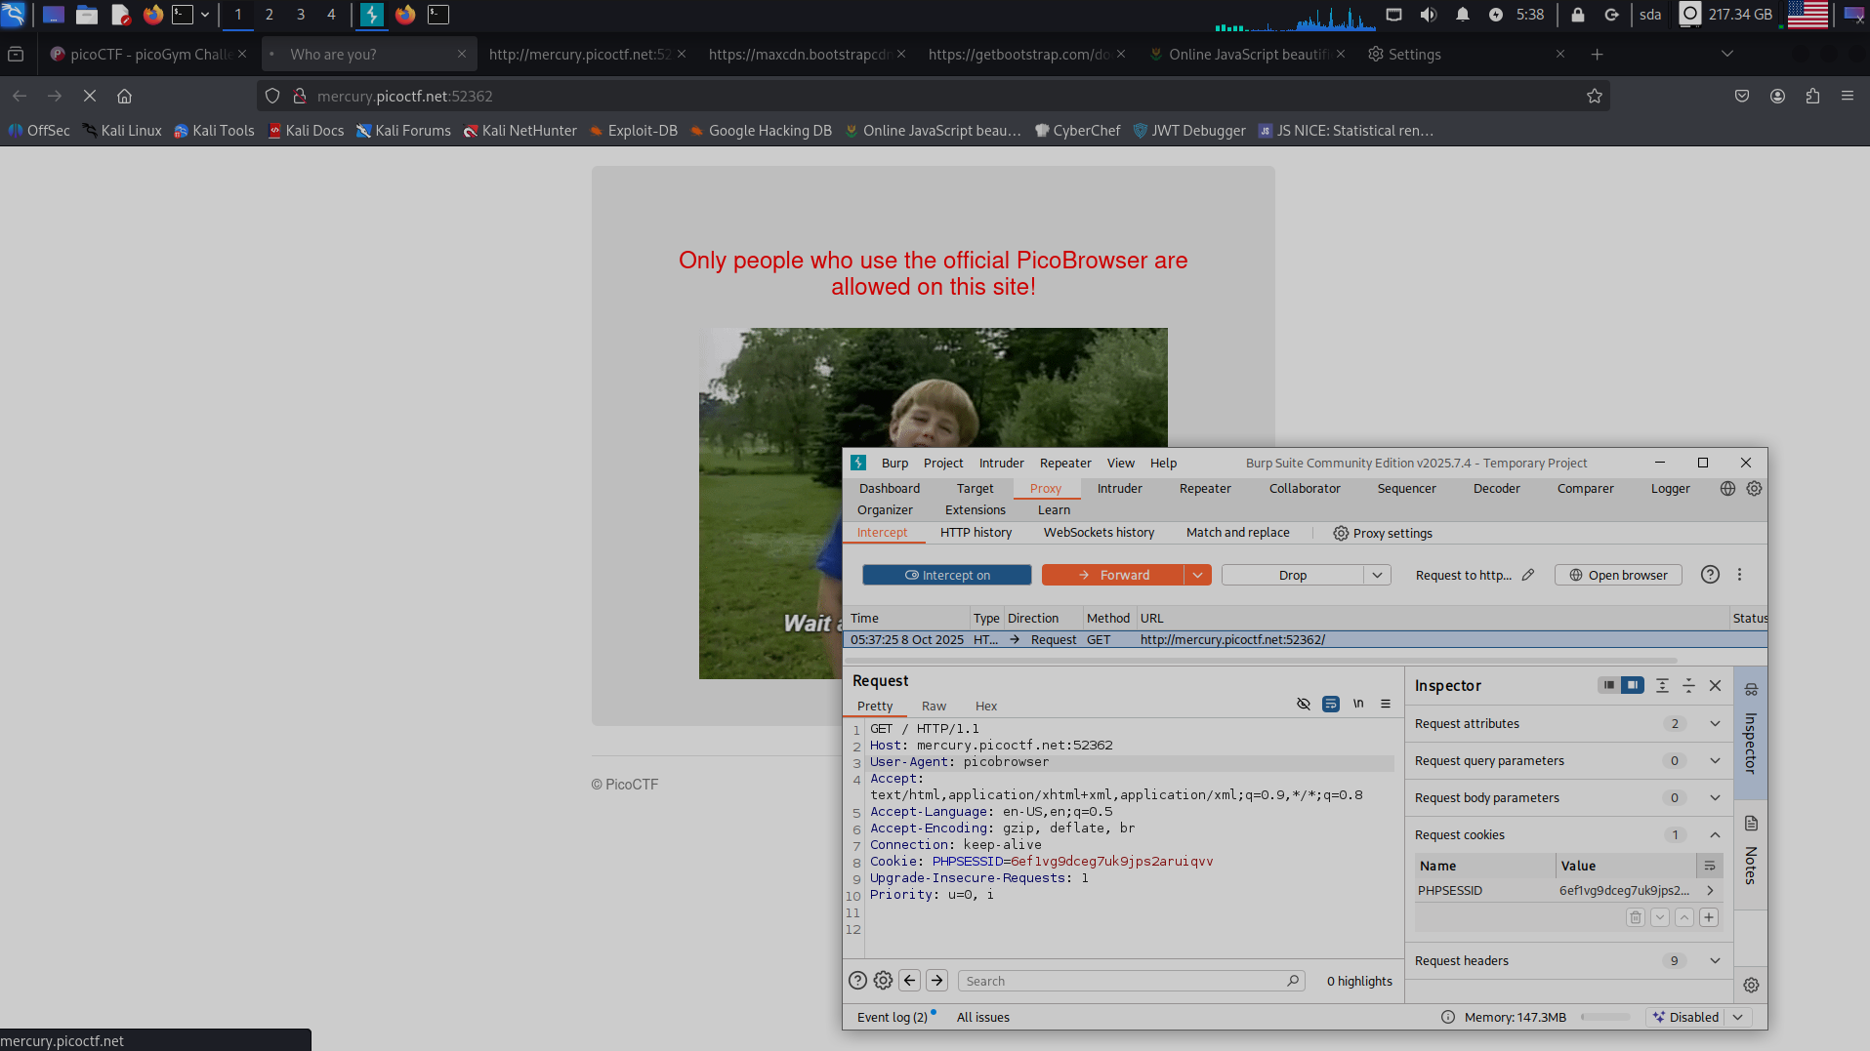Open request editor settings gear

883,981
